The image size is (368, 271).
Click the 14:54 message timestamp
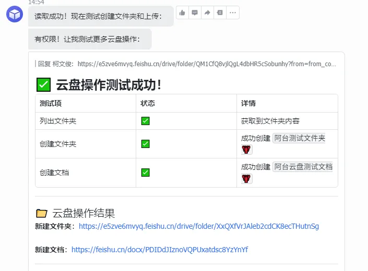point(36,2)
